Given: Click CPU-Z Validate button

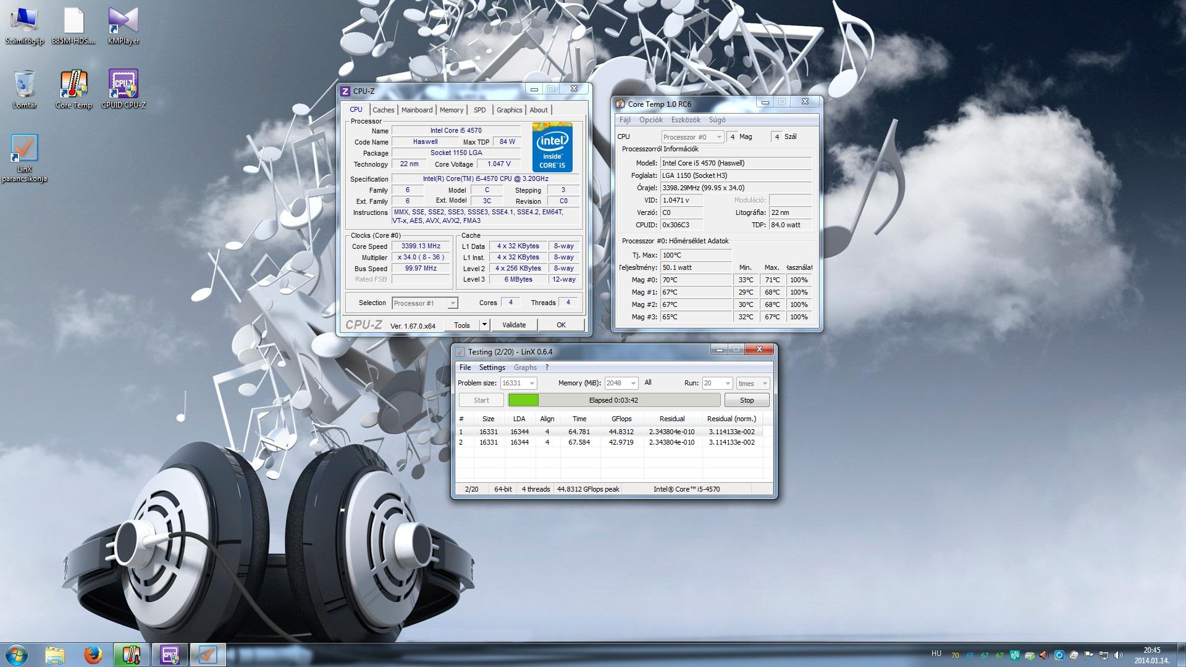Looking at the screenshot, I should (514, 325).
